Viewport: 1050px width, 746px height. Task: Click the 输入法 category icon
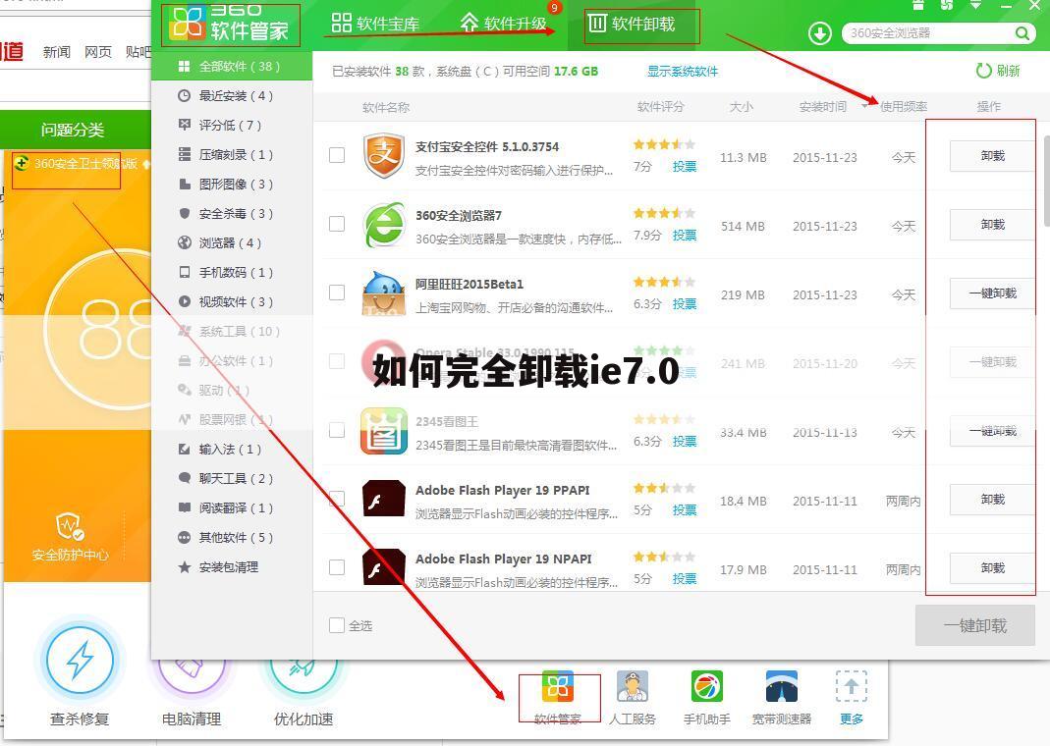(185, 449)
